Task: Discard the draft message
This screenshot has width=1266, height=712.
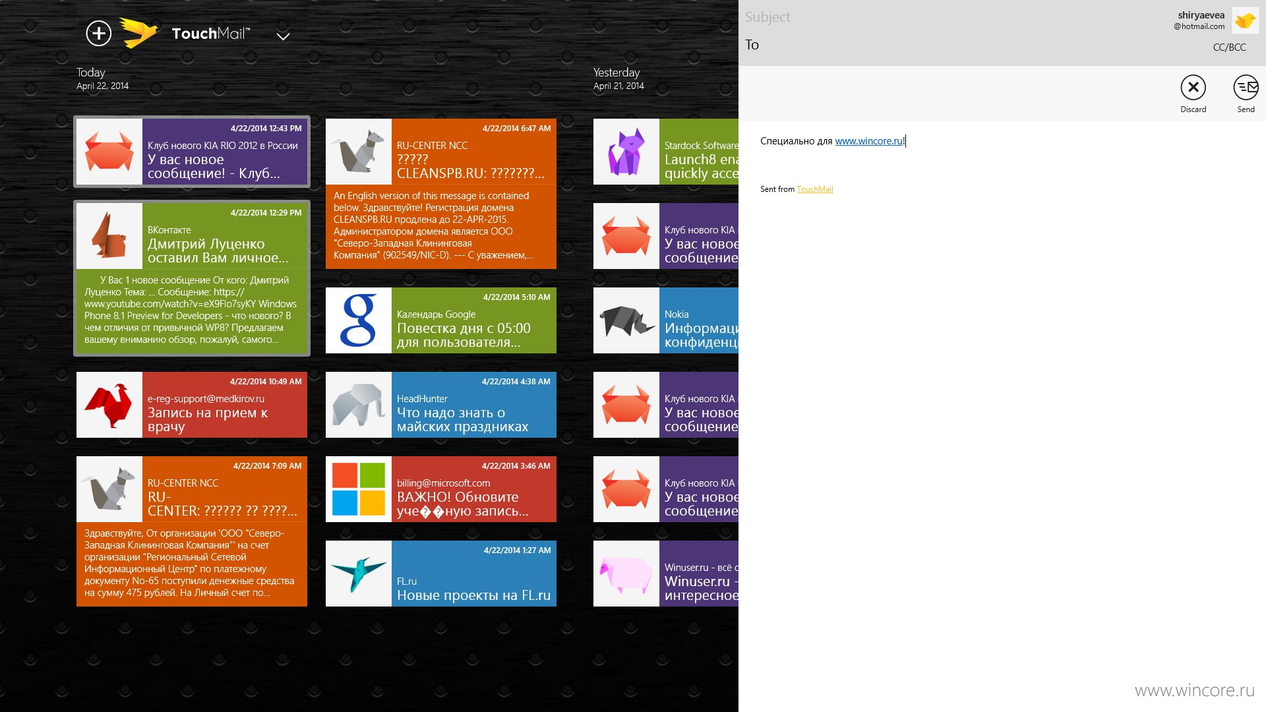Action: click(x=1193, y=94)
